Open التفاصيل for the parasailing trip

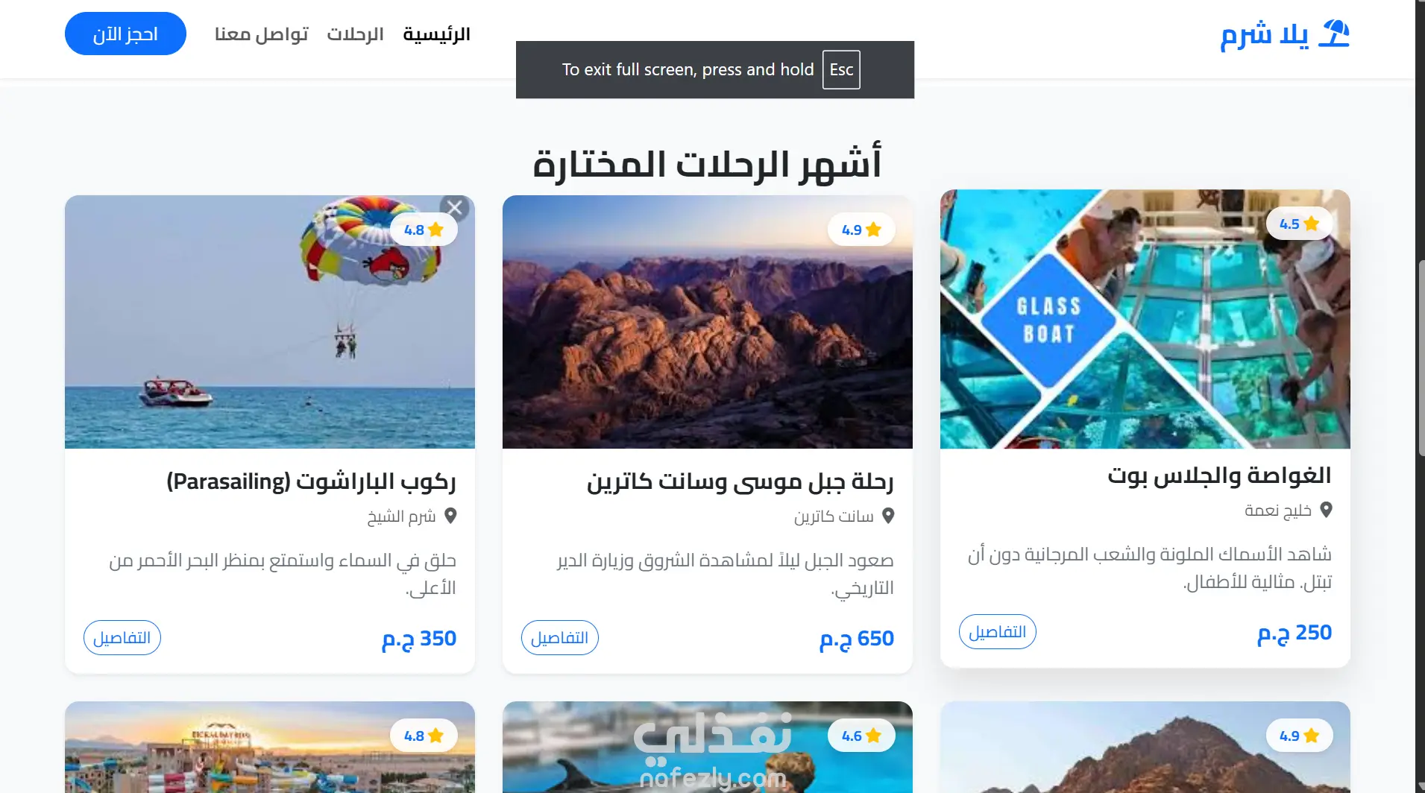(x=122, y=638)
